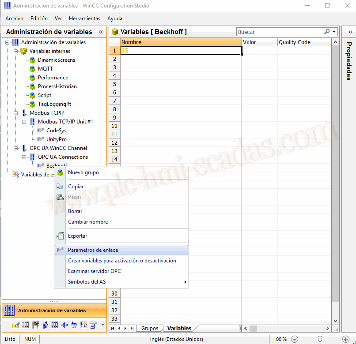Click the search magnifier icon

coord(327,32)
